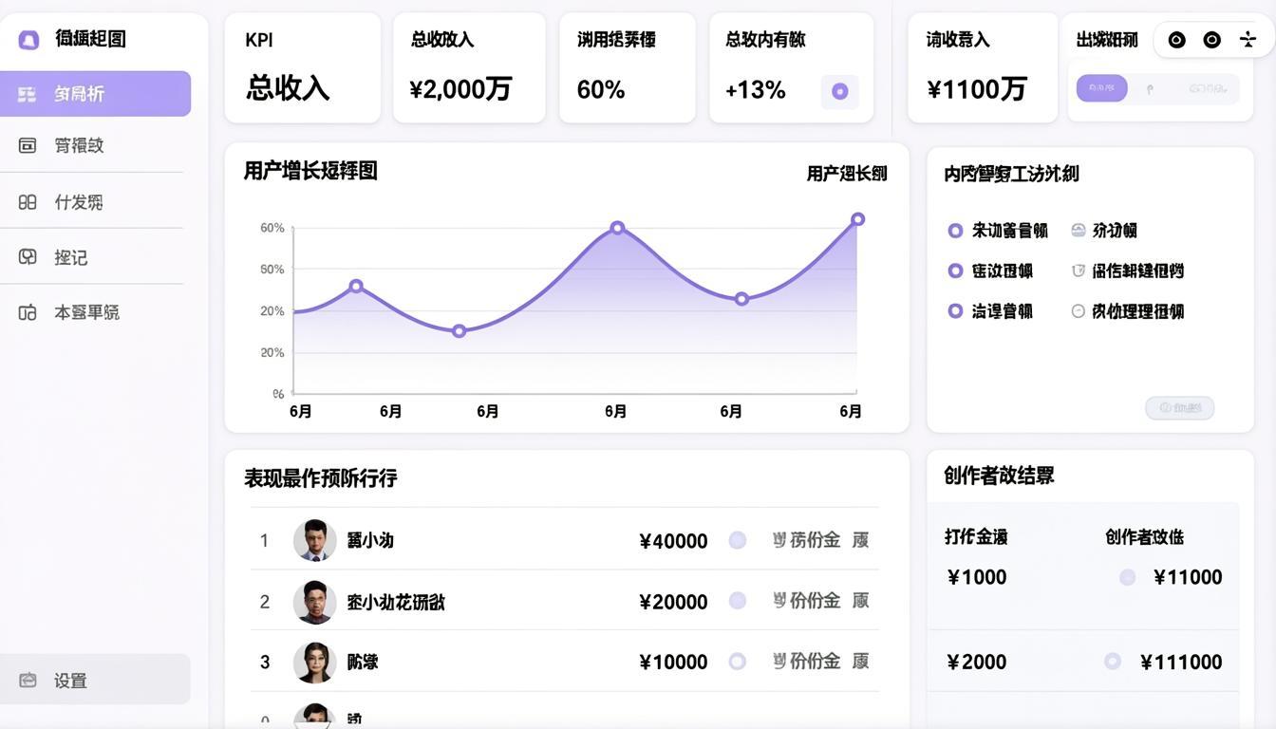This screenshot has width=1276, height=729.
Task: Select the third purple ring option in the checklist
Action: (955, 310)
